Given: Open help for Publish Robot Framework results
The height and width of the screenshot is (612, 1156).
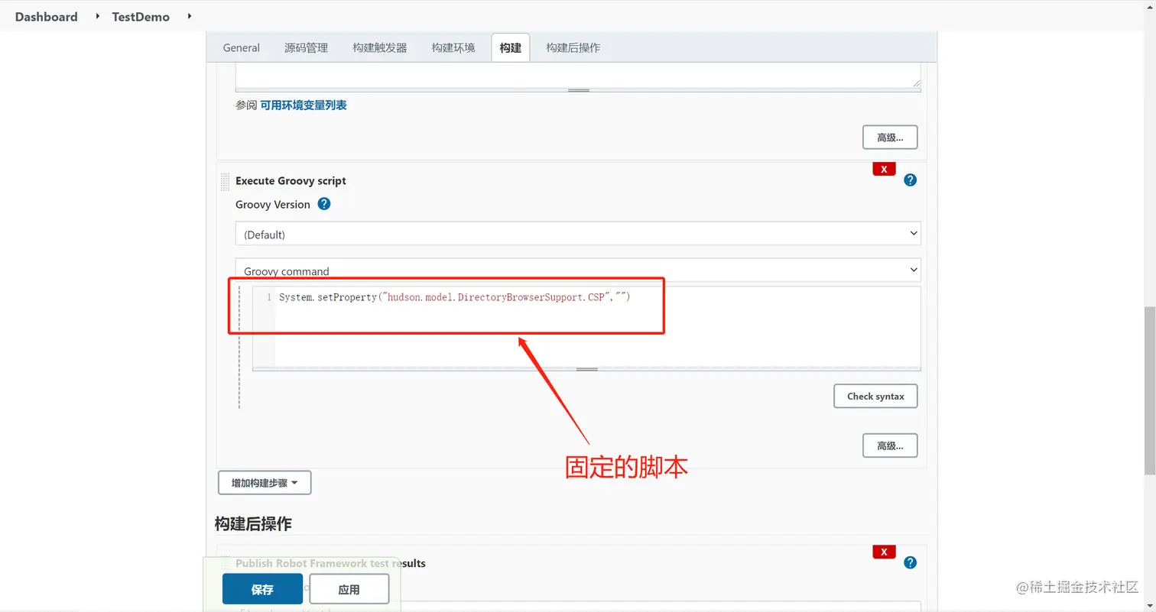Looking at the screenshot, I should coord(910,562).
